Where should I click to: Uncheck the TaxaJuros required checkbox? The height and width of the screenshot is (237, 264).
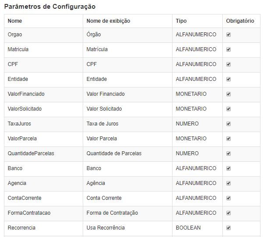click(228, 124)
